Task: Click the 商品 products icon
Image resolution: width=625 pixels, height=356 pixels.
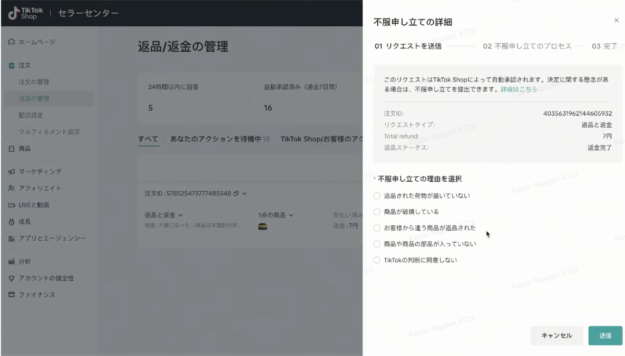Action: pyautogui.click(x=12, y=149)
